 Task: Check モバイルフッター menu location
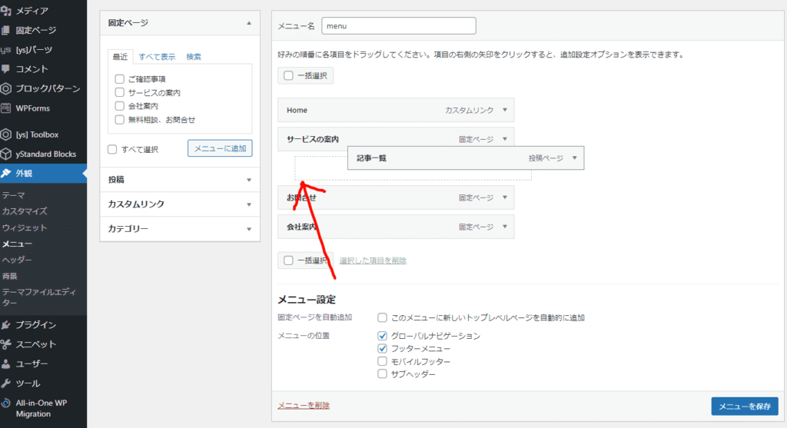pyautogui.click(x=382, y=361)
